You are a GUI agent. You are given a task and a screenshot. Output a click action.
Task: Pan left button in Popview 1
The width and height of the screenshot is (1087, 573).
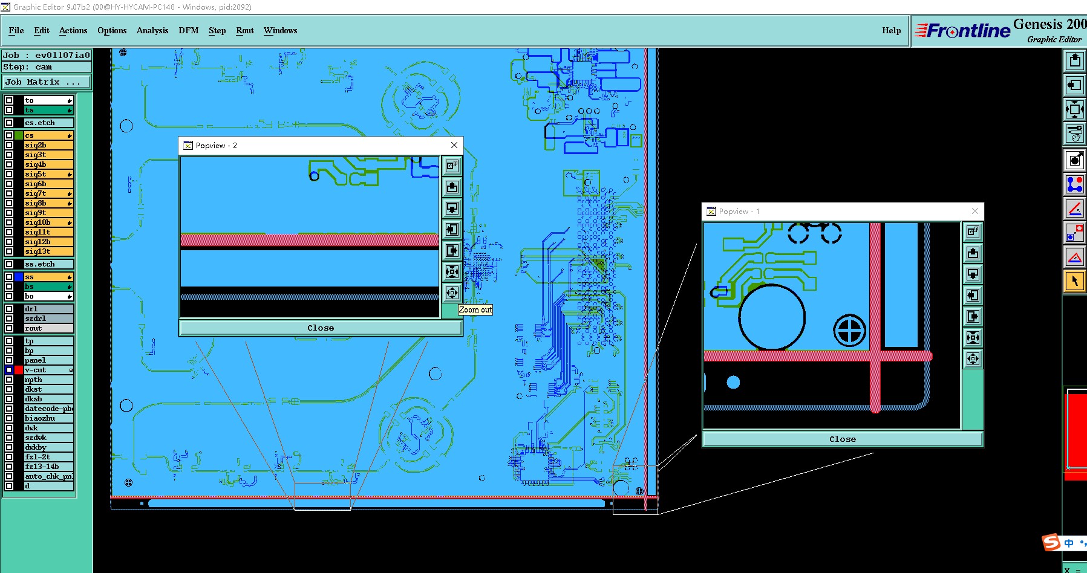[x=973, y=296]
